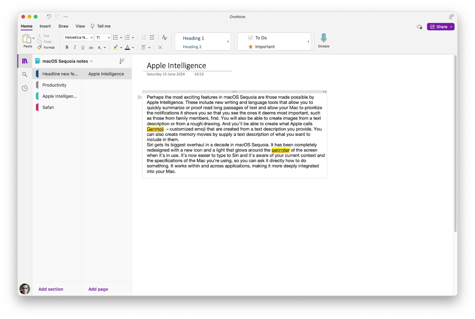The width and height of the screenshot is (475, 319).
Task: Select the Safari section
Action: pyautogui.click(x=57, y=107)
